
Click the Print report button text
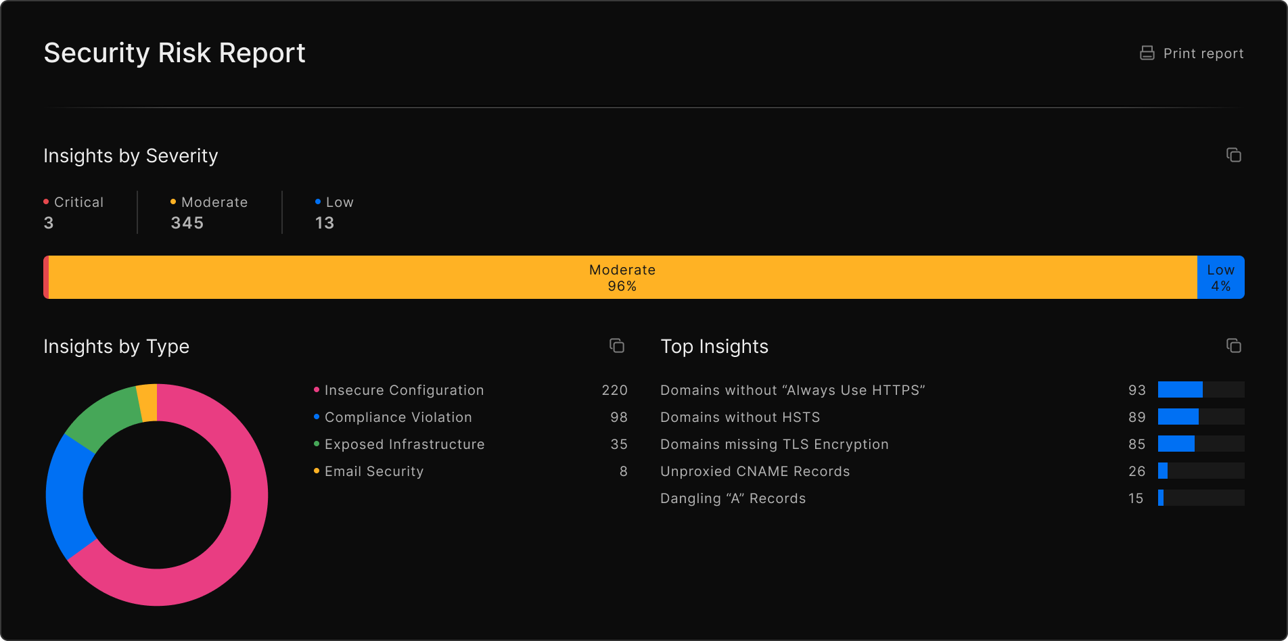click(x=1203, y=53)
